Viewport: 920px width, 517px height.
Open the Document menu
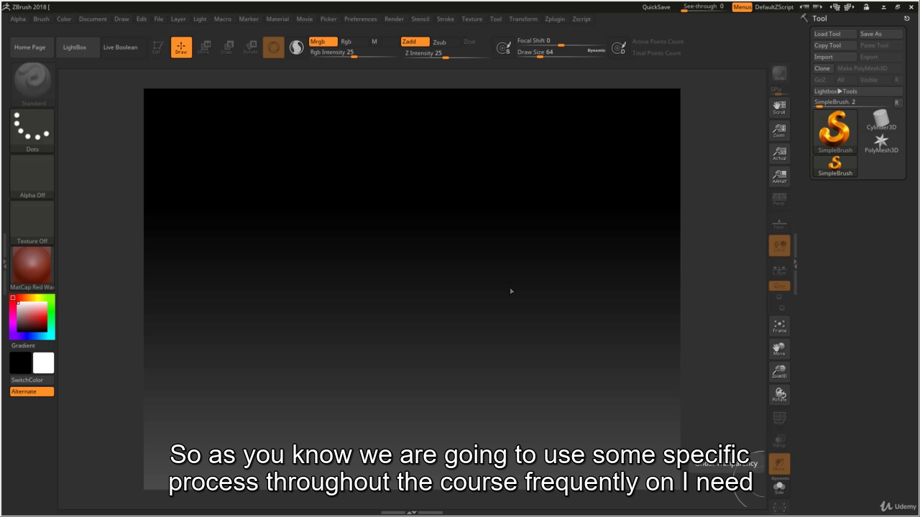[93, 19]
